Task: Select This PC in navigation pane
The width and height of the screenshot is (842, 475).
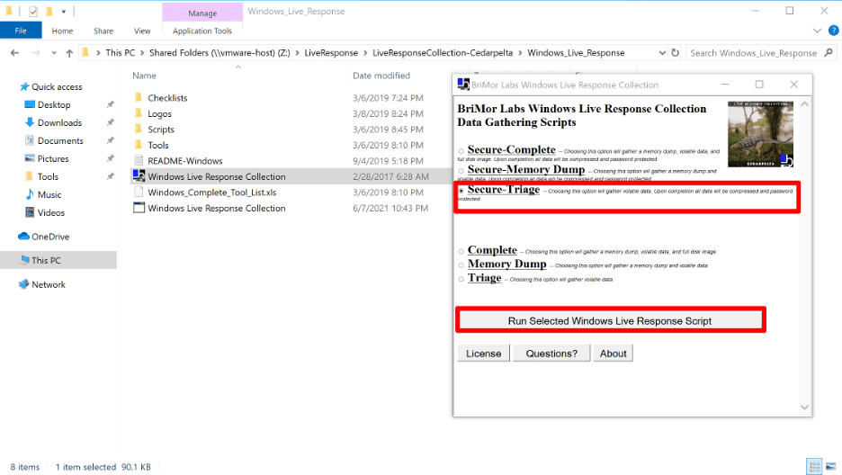Action: [x=46, y=260]
